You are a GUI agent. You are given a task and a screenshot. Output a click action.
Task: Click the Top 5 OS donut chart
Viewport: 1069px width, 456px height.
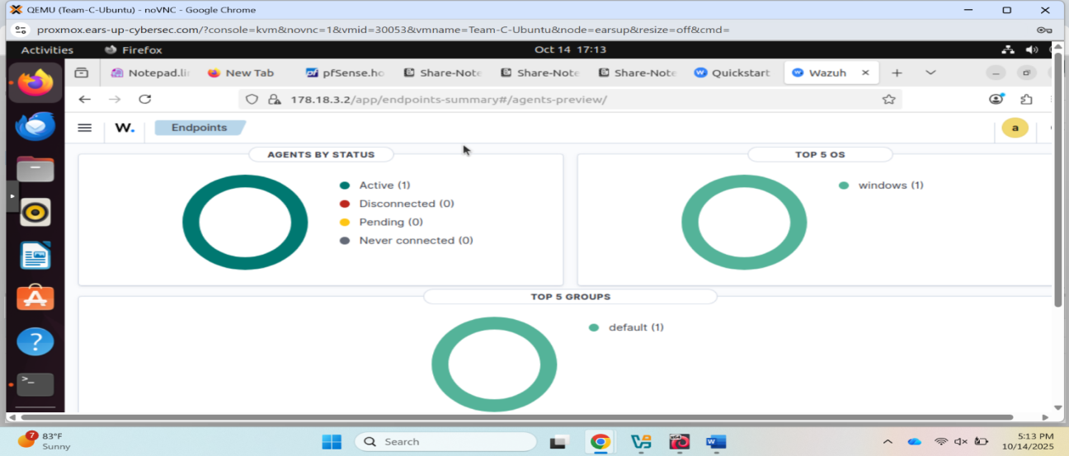(x=744, y=223)
